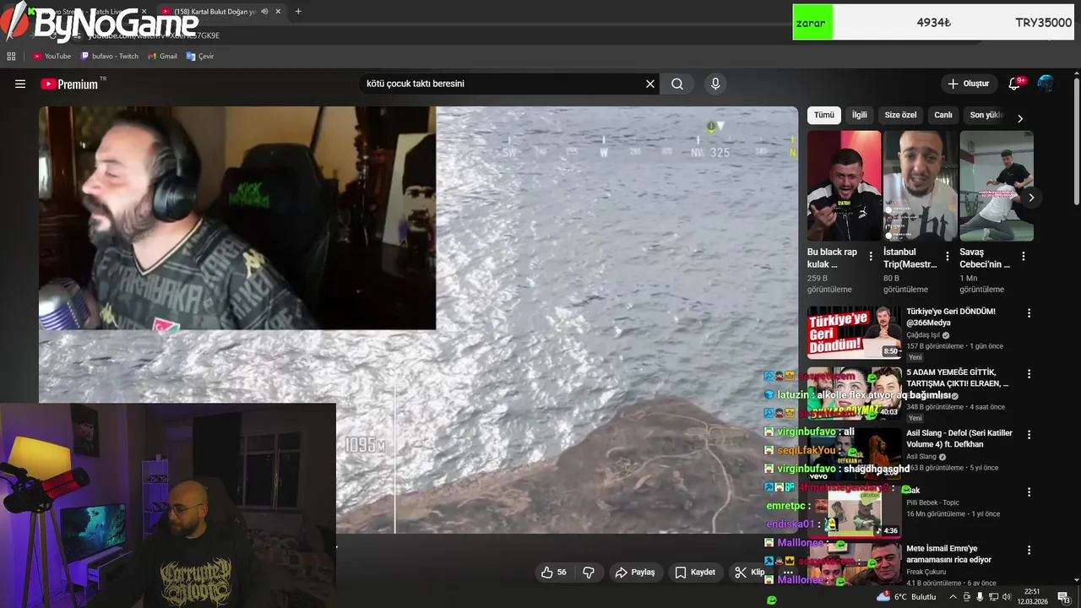Image resolution: width=1081 pixels, height=608 pixels.
Task: Show hidden system tray icons chevron
Action: pos(953,597)
